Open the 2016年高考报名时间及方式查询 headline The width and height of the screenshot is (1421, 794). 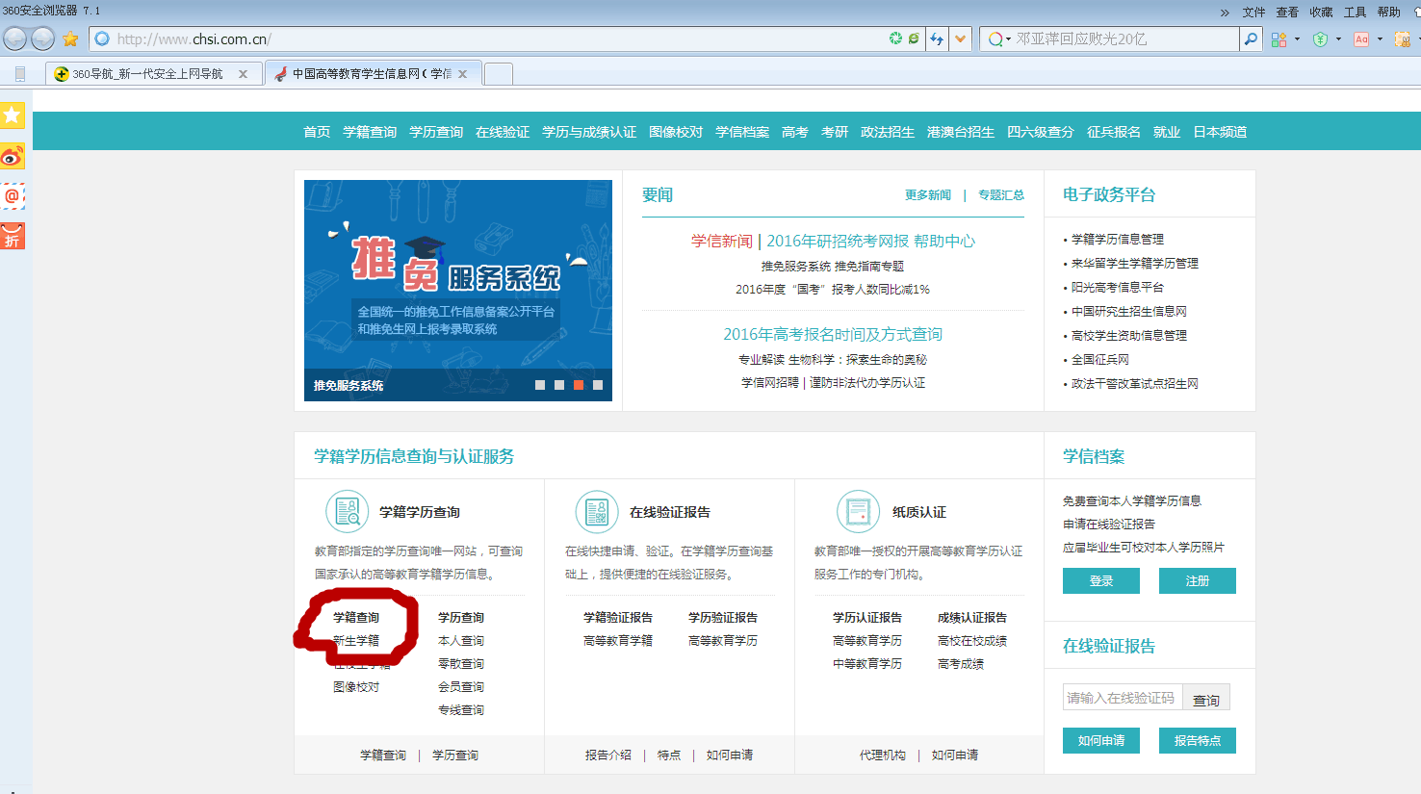[833, 334]
